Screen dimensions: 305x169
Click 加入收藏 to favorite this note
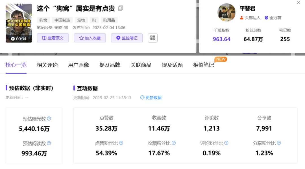(x=90, y=38)
